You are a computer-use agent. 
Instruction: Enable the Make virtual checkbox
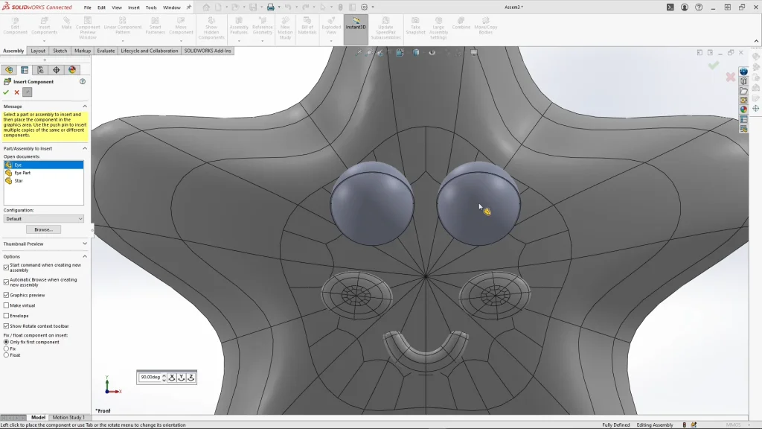(7, 305)
